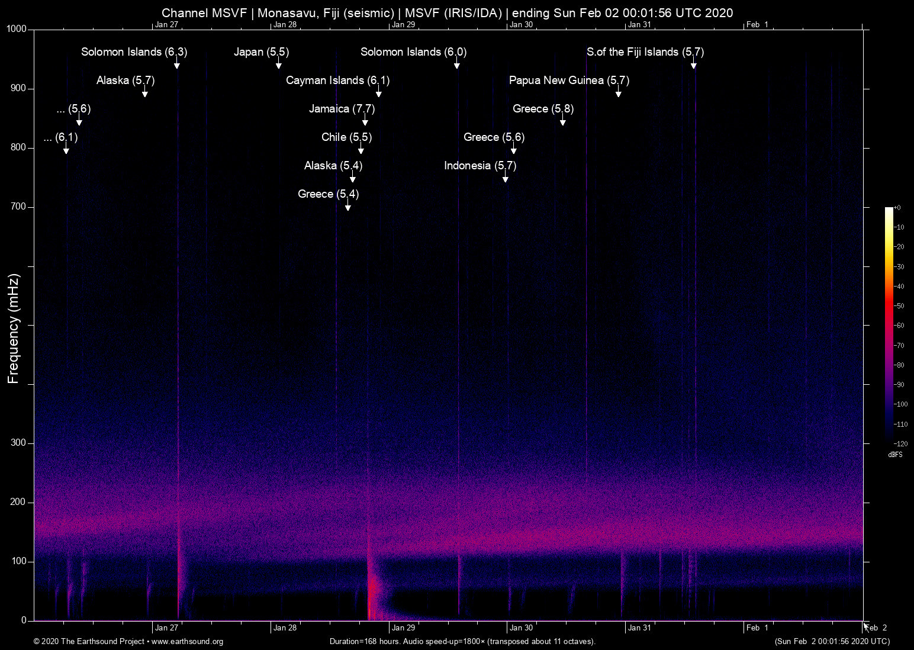Click the 900 frequency axis label
Viewport: 914px width, 650px height.
click(x=19, y=88)
